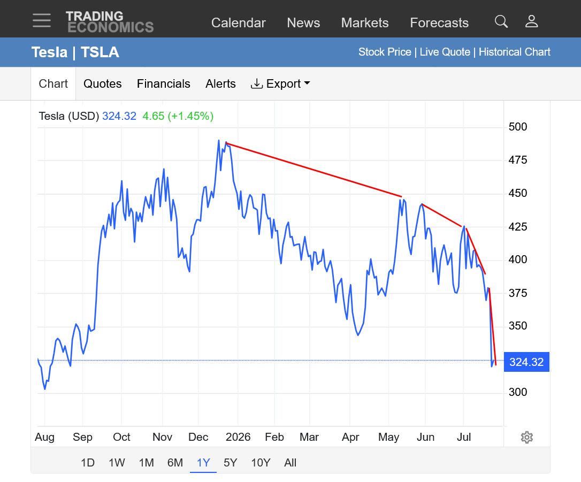Click the 300 y-axis label
The image size is (581, 482).
(x=518, y=392)
